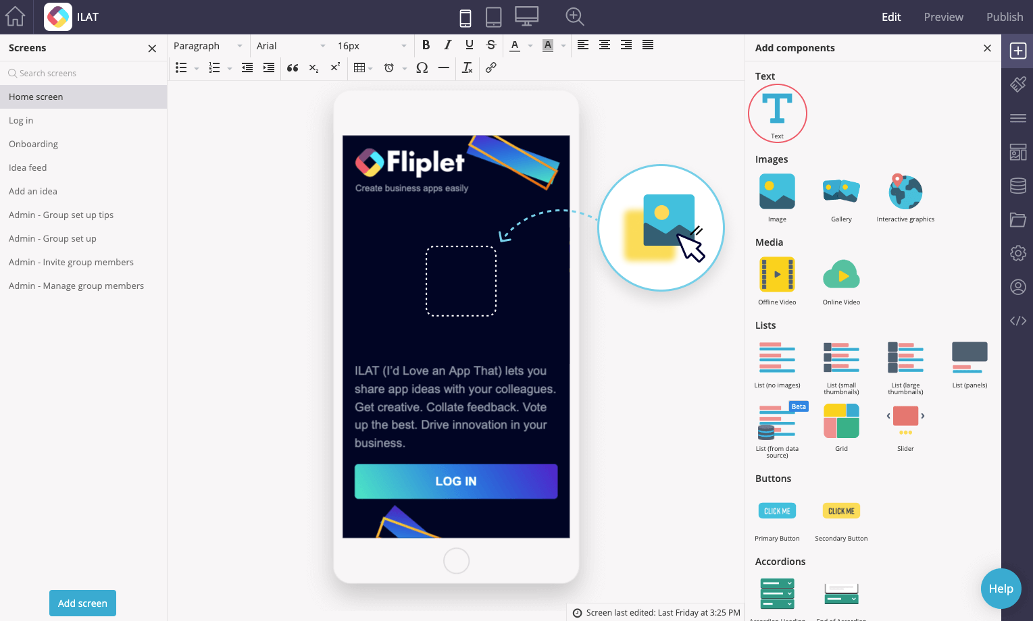Apply the text color
The image size is (1033, 621).
pos(515,45)
